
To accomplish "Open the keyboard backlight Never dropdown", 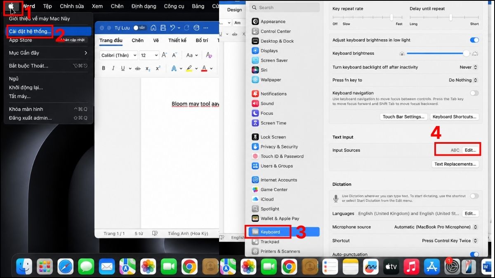I will [x=469, y=67].
